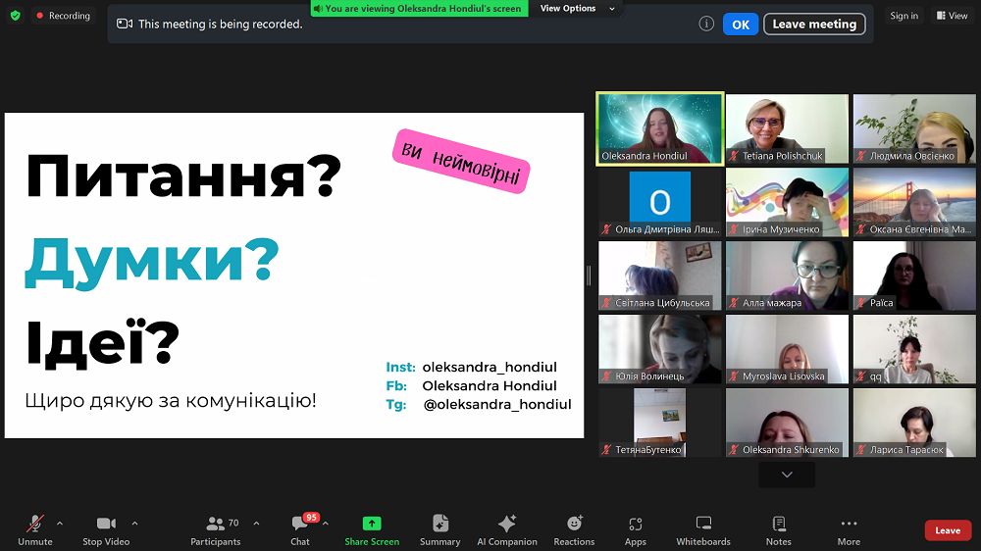
Task: Open the Reactions menu
Action: pyautogui.click(x=574, y=529)
